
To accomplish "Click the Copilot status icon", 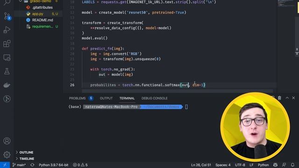I will 275,165.
